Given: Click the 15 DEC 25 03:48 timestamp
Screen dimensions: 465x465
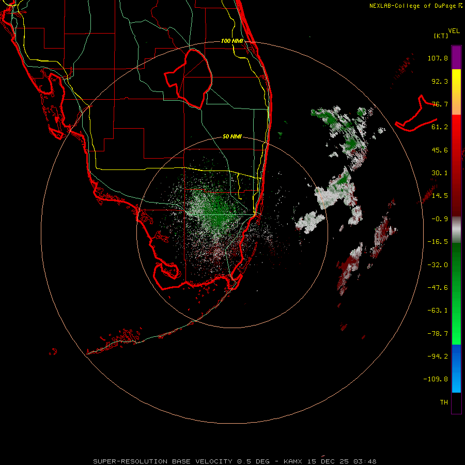Looking at the screenshot, I should [x=342, y=461].
